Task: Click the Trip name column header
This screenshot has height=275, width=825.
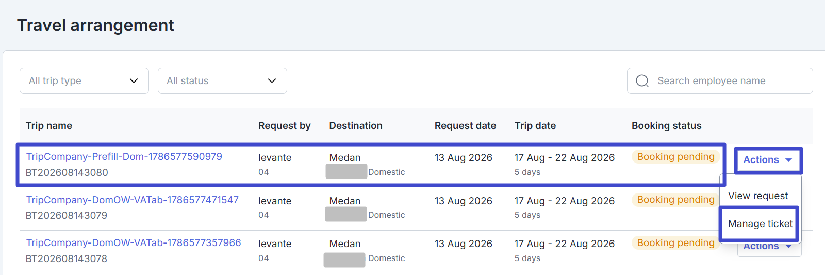Action: [49, 126]
